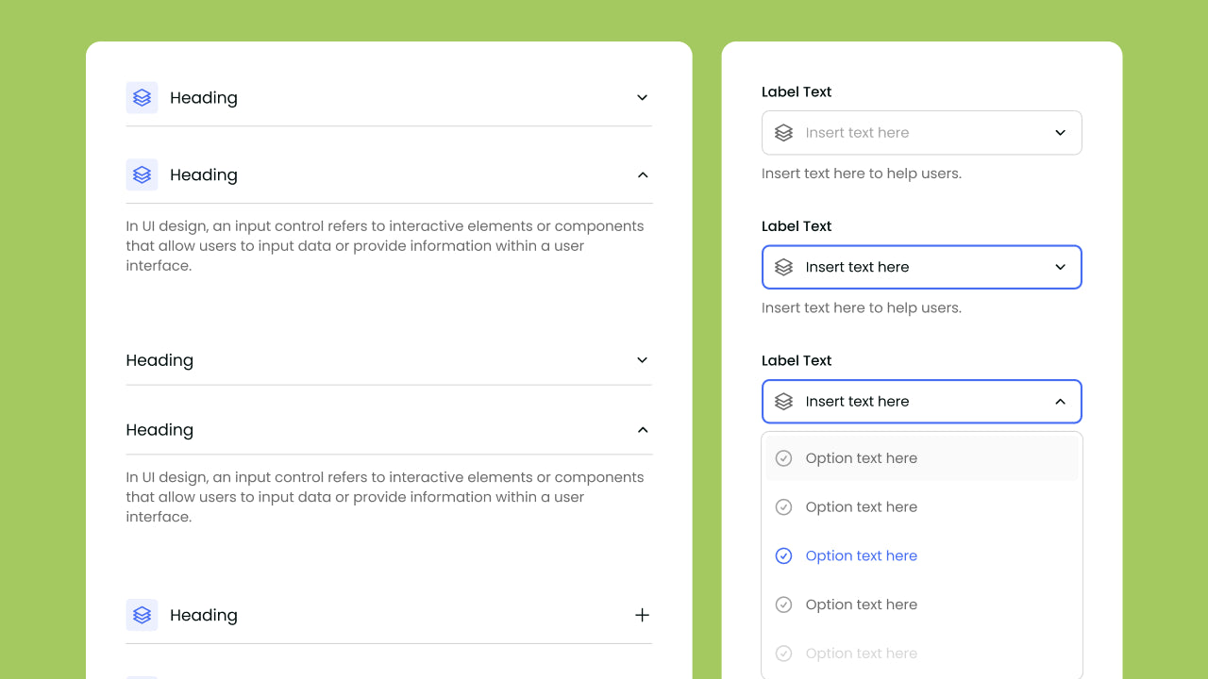Expand the topmost accordion using its down chevron
The image size is (1208, 679).
click(x=642, y=97)
